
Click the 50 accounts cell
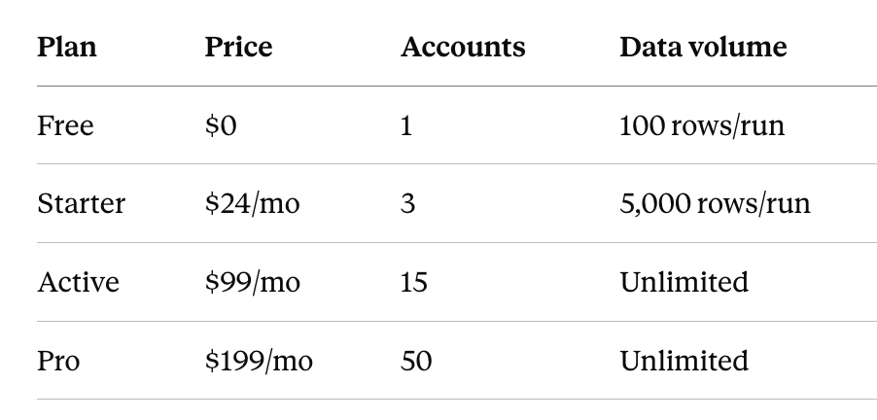click(416, 361)
